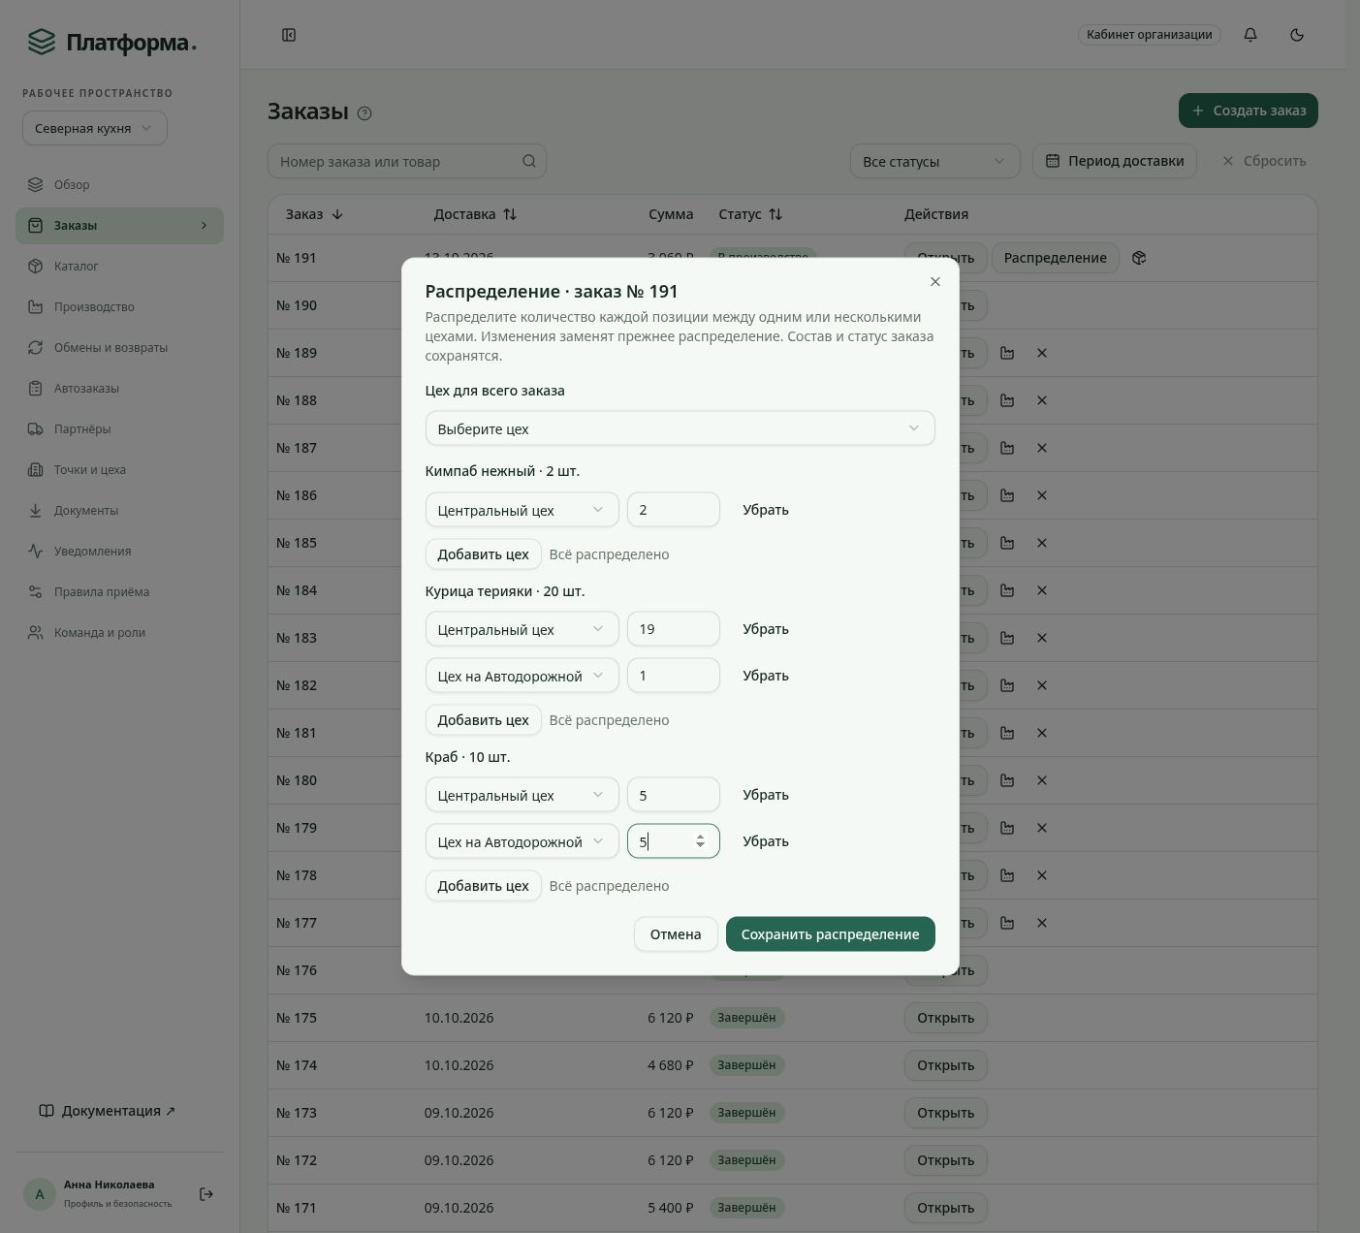This screenshot has width=1360, height=1233.
Task: Click box icon in order № 191 row
Action: click(1139, 258)
